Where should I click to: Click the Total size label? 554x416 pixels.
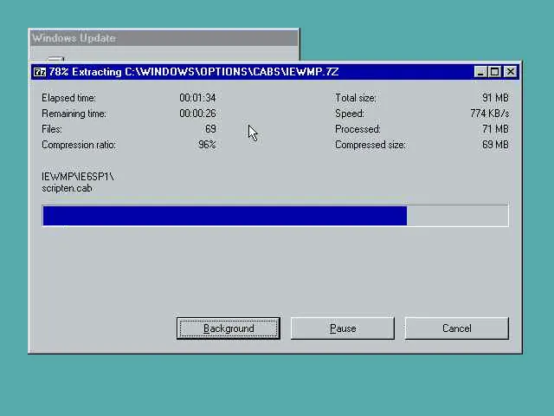pyautogui.click(x=355, y=98)
